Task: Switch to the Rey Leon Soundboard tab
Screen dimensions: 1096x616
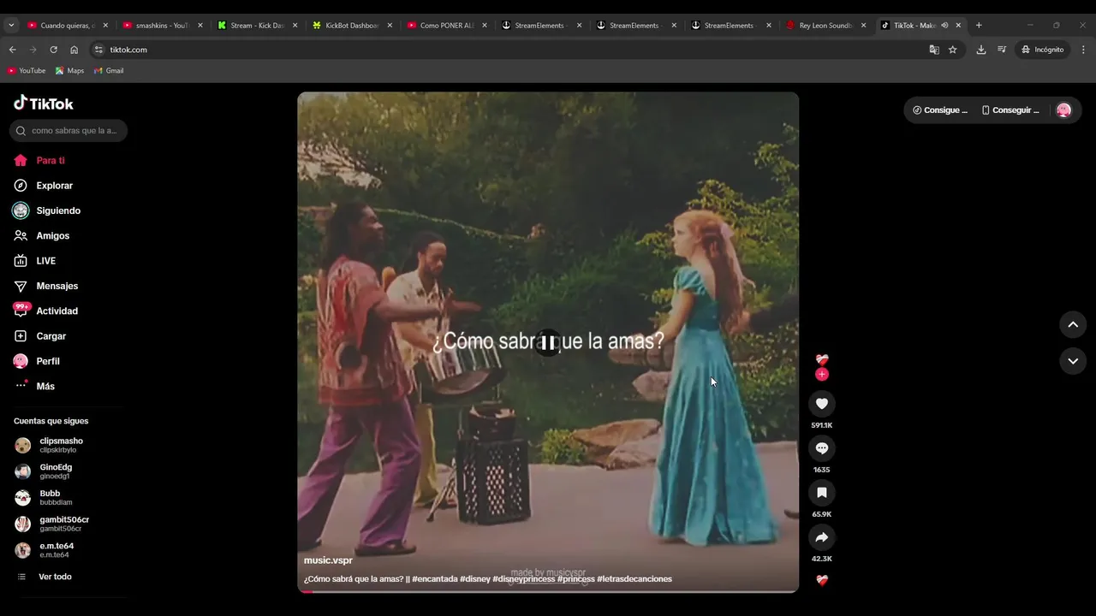Action: [825, 26]
